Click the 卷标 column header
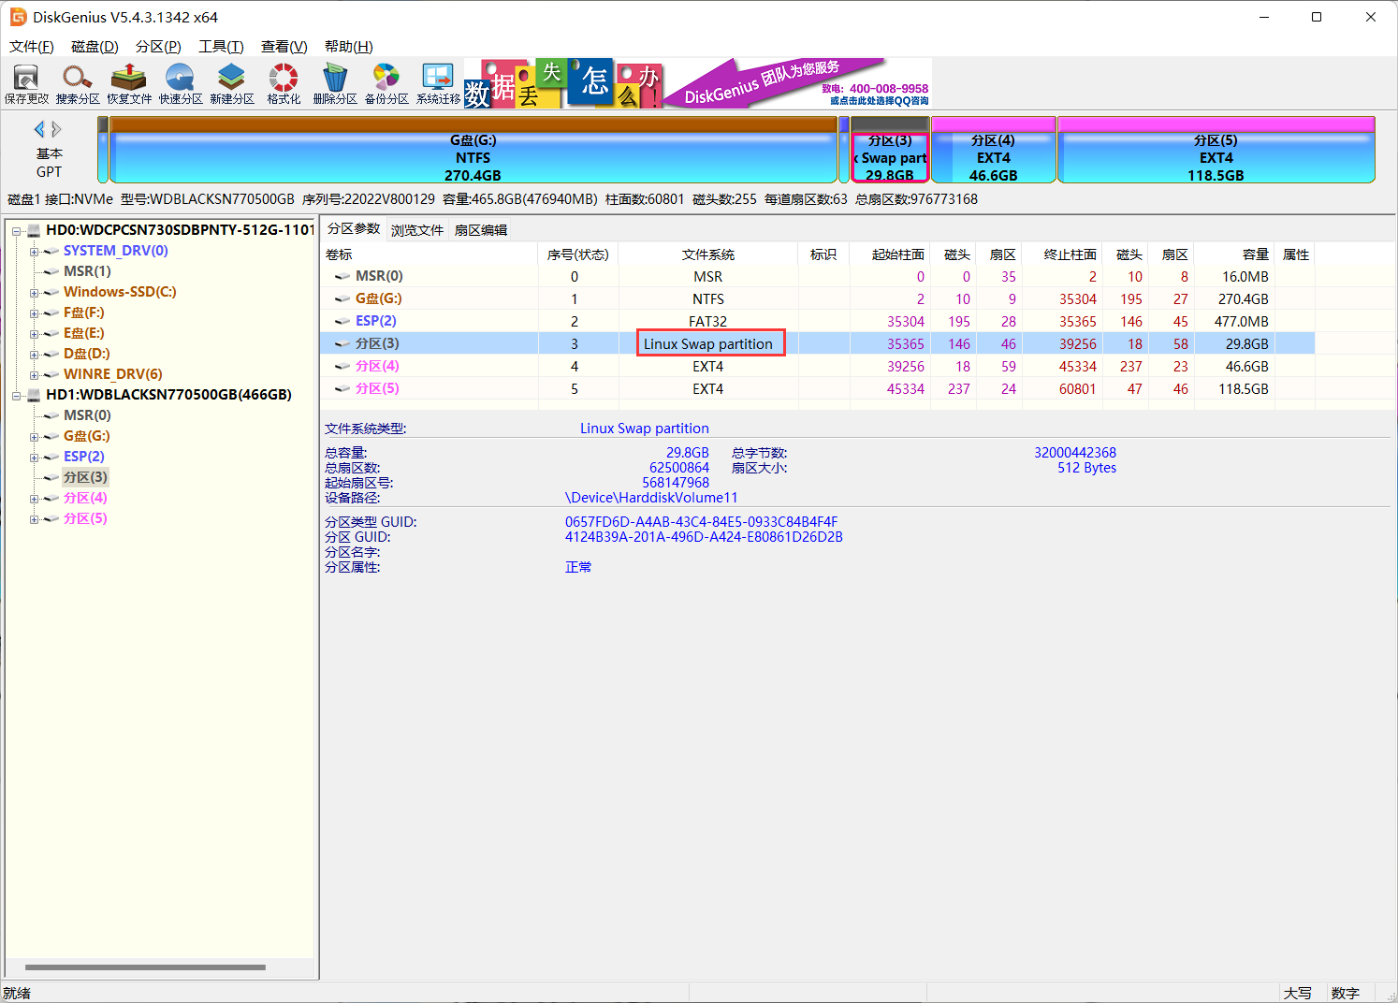 click(x=430, y=254)
